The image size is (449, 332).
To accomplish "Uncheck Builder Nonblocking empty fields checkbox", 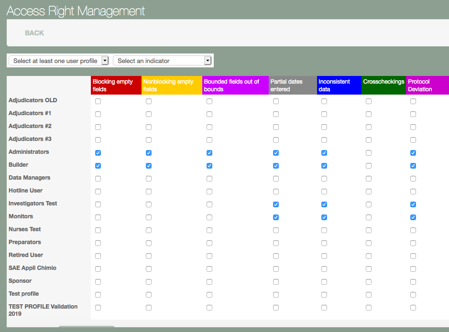I will click(x=149, y=166).
